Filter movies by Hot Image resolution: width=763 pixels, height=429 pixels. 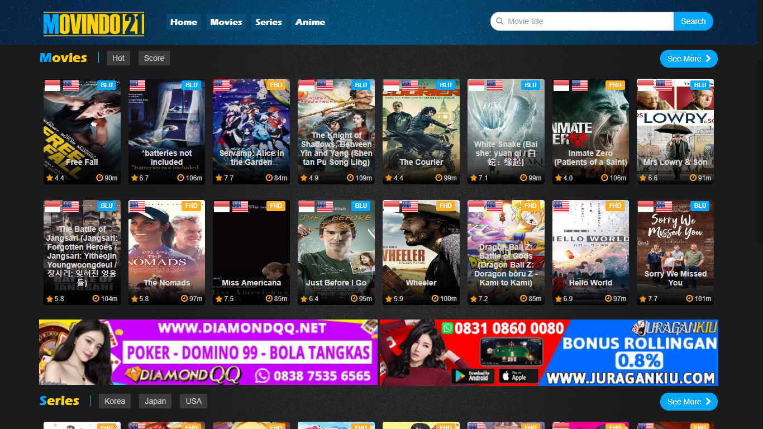tap(118, 58)
